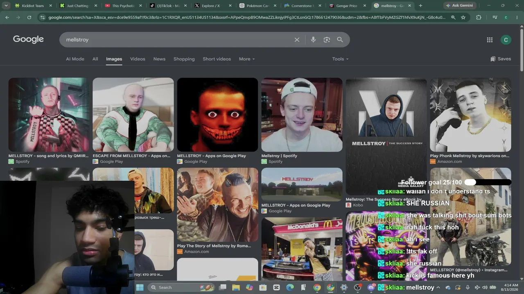Image resolution: width=524 pixels, height=294 pixels.
Task: Switch to the Just Chatting tab
Action: [78, 6]
